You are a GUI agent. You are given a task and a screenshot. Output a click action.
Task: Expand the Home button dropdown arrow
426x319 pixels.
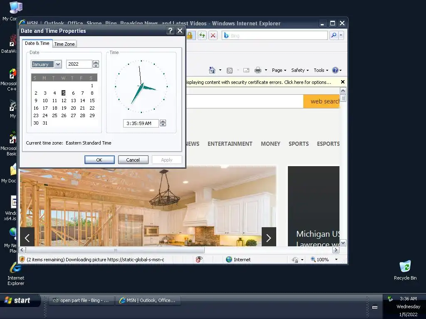click(220, 70)
